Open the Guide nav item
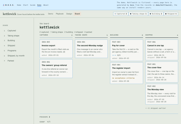The image size is (181, 124). tap(33, 5)
